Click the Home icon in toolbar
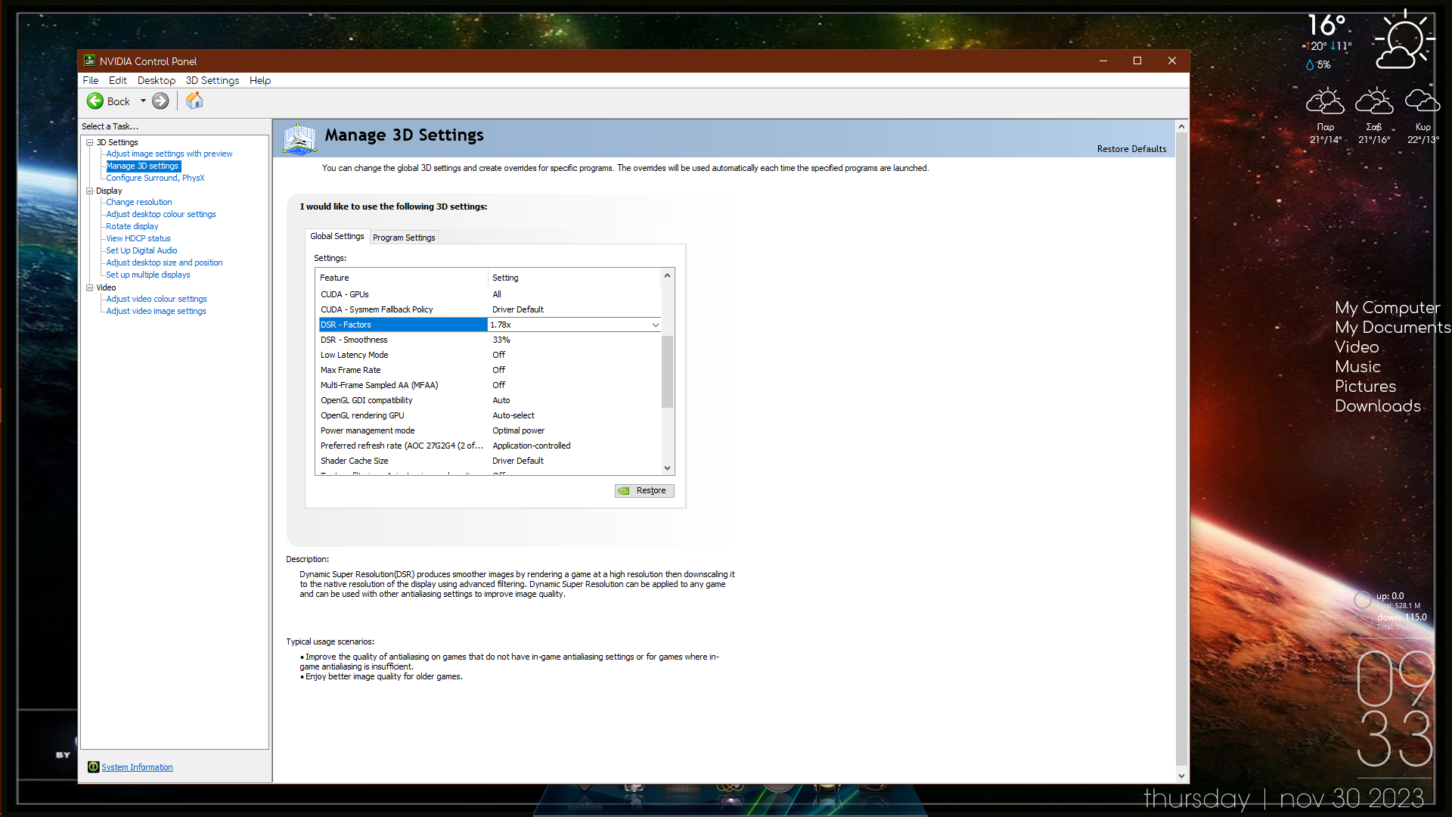The image size is (1452, 817). 194,101
